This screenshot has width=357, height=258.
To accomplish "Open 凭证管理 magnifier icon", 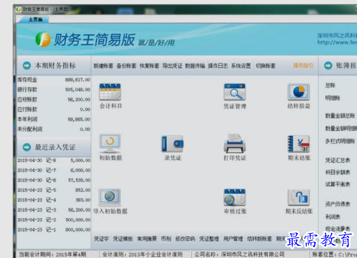I will pyautogui.click(x=234, y=92).
